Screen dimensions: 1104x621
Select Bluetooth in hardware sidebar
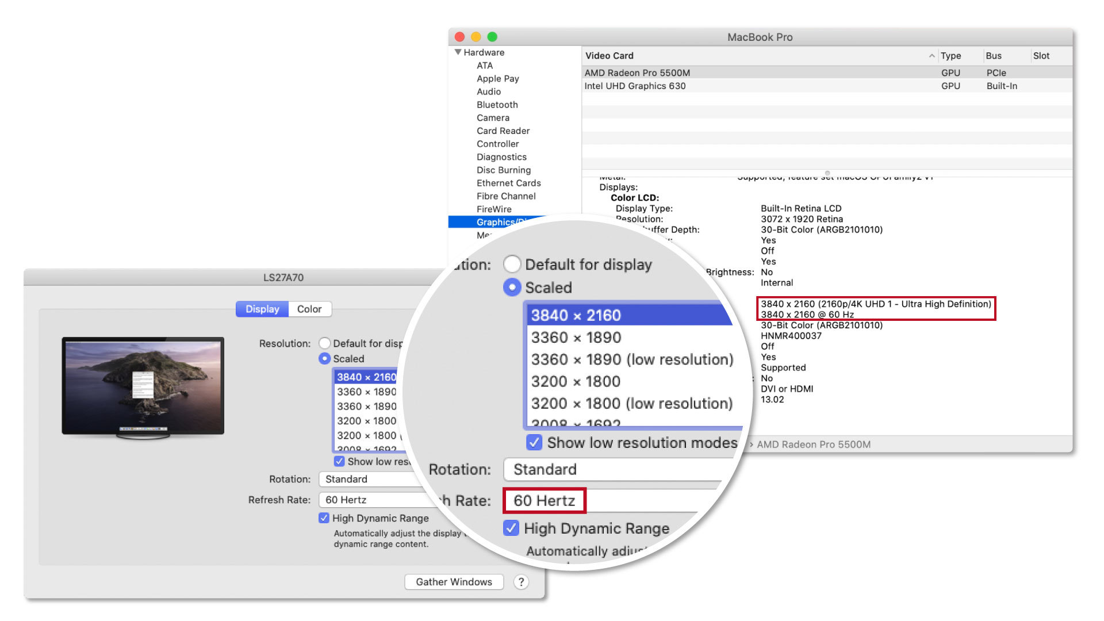point(497,105)
